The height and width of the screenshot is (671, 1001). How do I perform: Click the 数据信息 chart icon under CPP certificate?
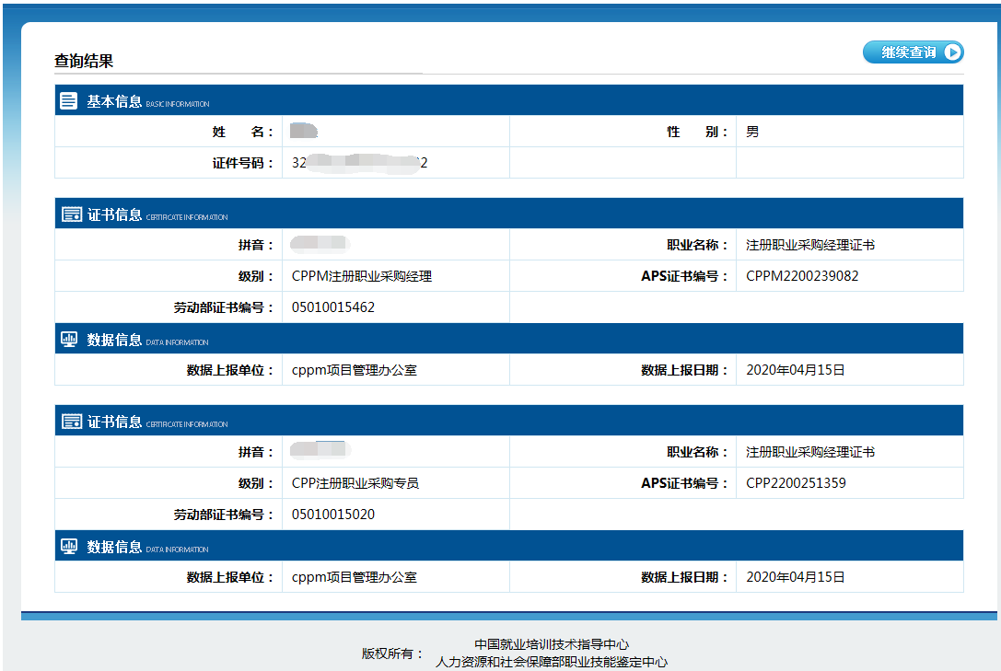pos(70,546)
